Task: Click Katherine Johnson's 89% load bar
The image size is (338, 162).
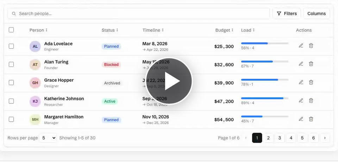Action: point(265,98)
